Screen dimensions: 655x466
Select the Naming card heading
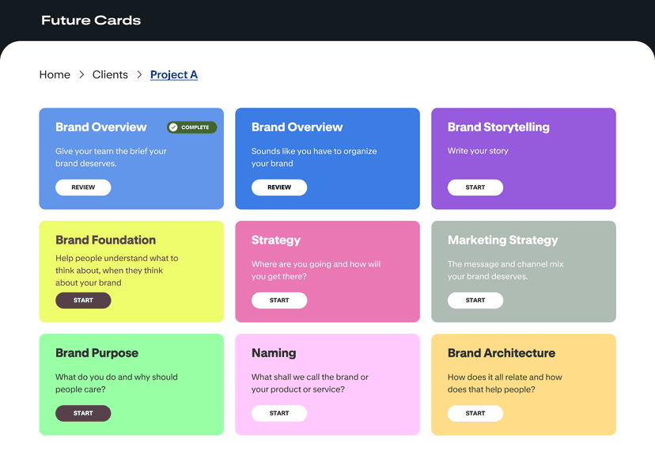(x=274, y=353)
